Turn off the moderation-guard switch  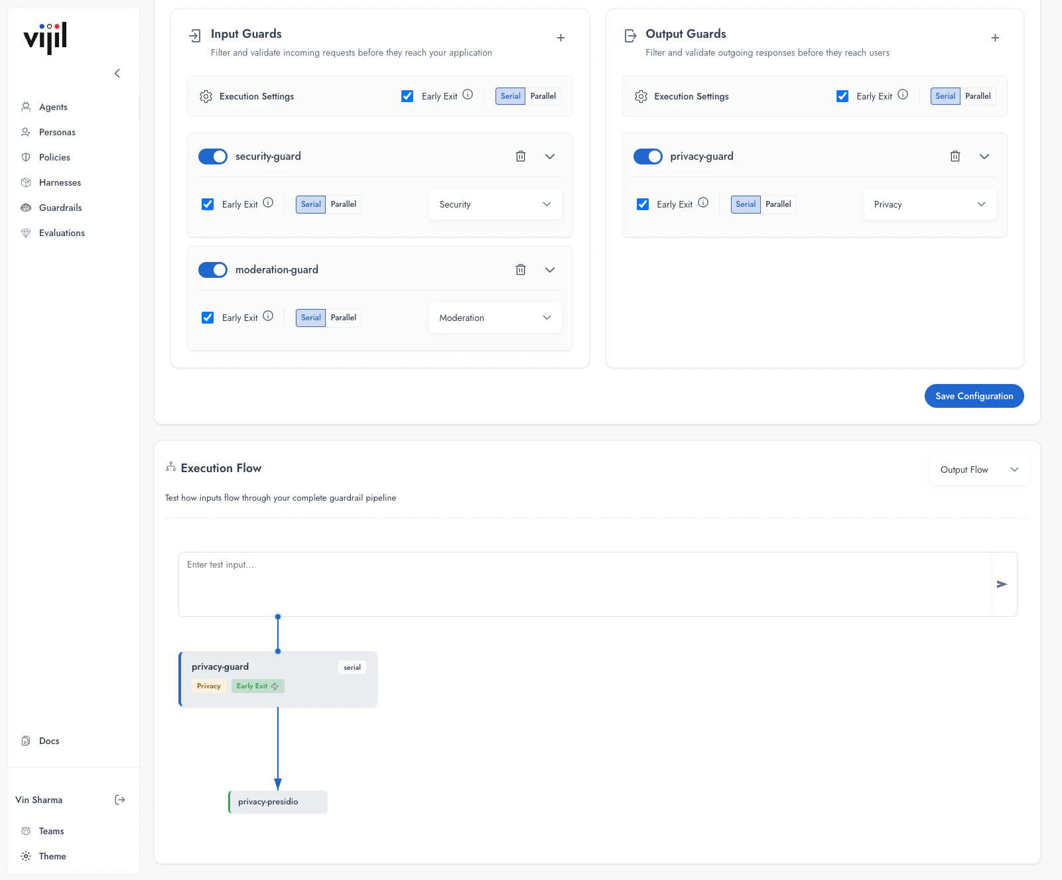click(x=213, y=269)
